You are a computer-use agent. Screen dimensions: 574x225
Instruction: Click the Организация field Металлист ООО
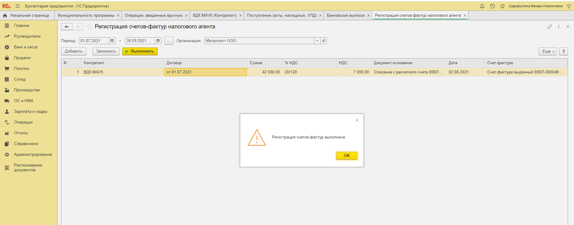tap(259, 41)
